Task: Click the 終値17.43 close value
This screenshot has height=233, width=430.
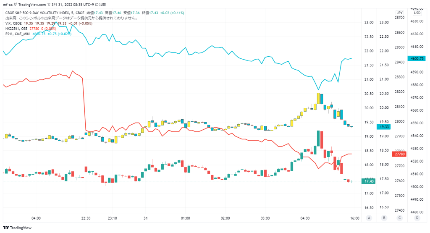Action: tap(150, 13)
